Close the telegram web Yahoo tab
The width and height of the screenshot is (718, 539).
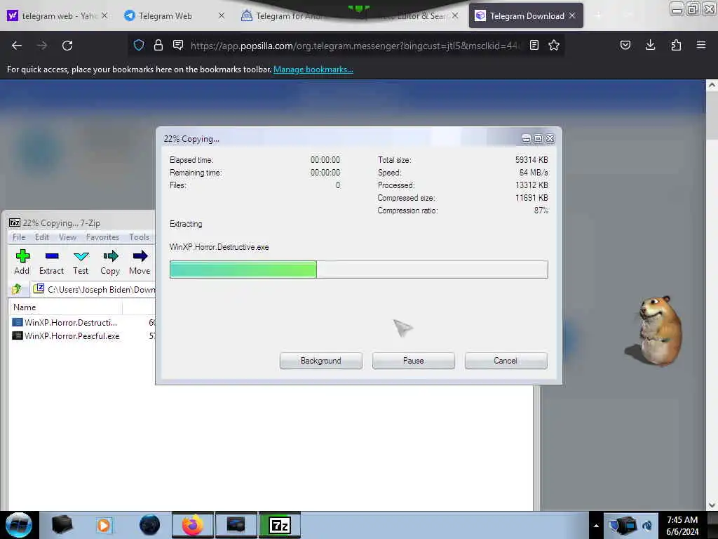coord(104,15)
